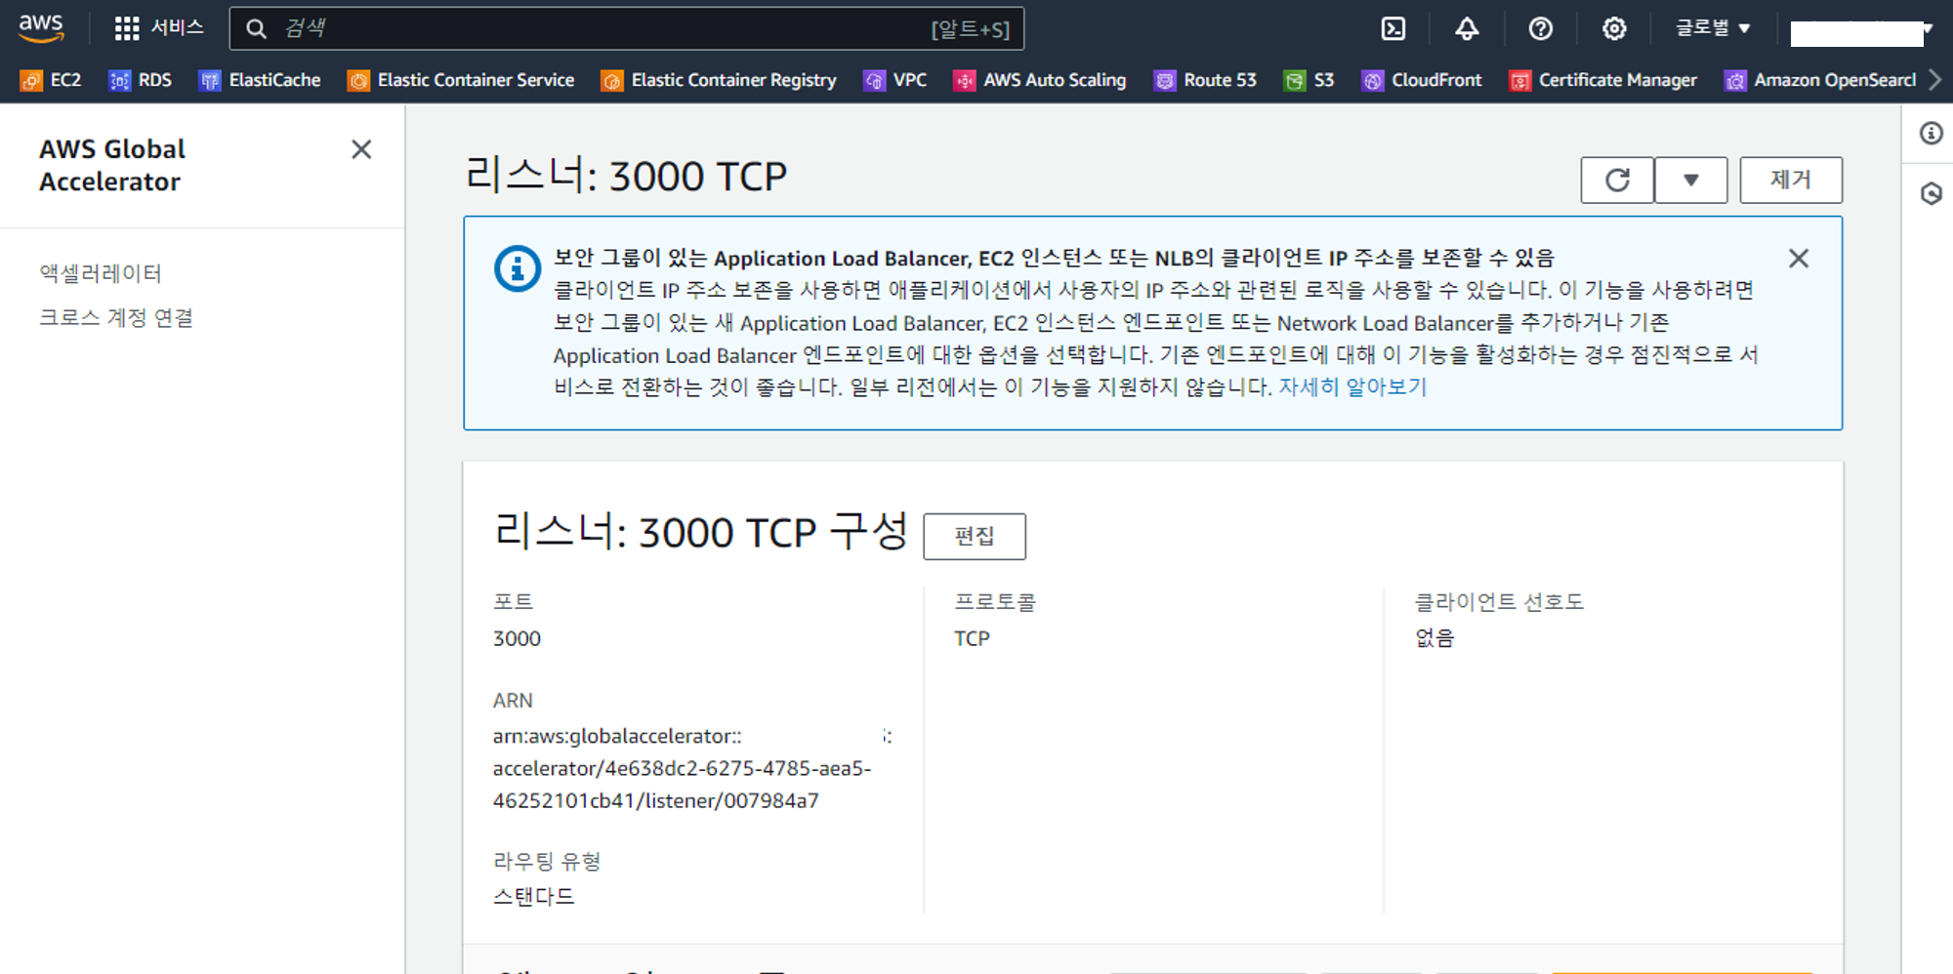Refresh the listener page

point(1617,180)
